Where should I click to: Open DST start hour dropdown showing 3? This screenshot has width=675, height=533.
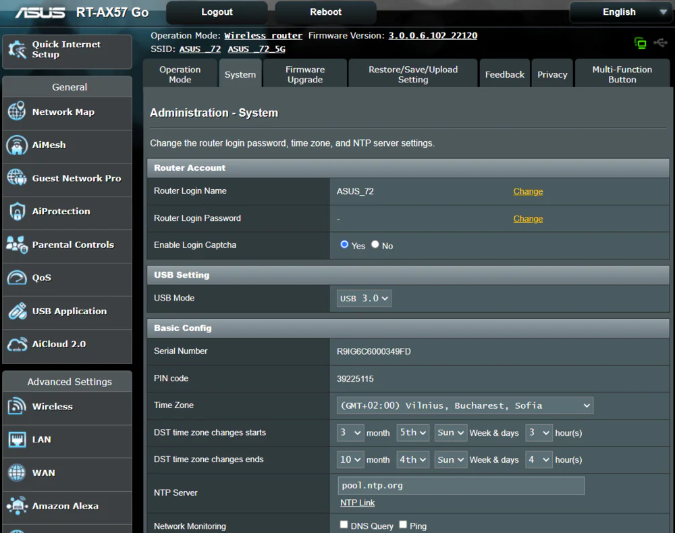tap(539, 432)
